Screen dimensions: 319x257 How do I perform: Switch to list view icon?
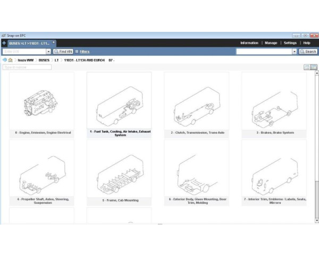(307, 67)
